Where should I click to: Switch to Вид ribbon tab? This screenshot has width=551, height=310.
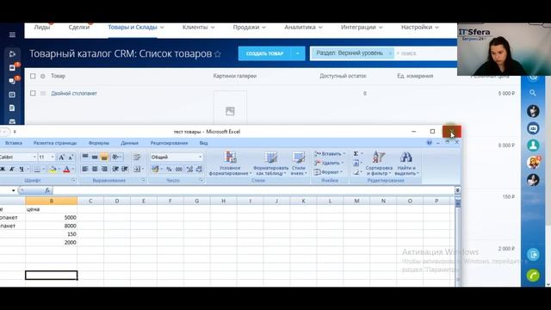click(203, 143)
